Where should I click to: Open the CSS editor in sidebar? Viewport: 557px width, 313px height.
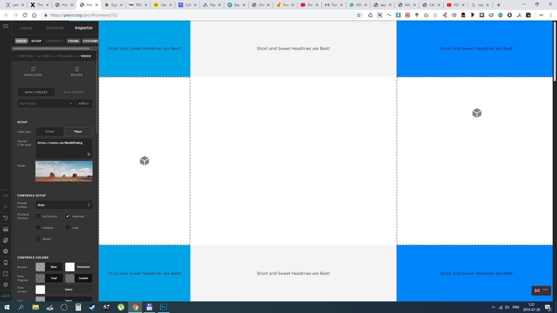pos(6,196)
